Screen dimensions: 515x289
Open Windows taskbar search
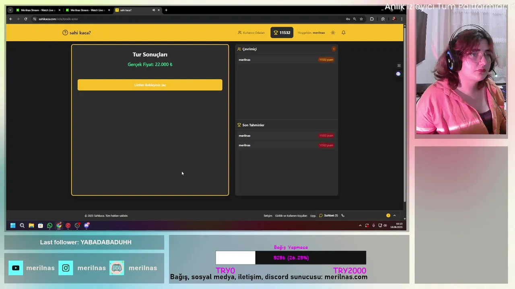pyautogui.click(x=22, y=226)
